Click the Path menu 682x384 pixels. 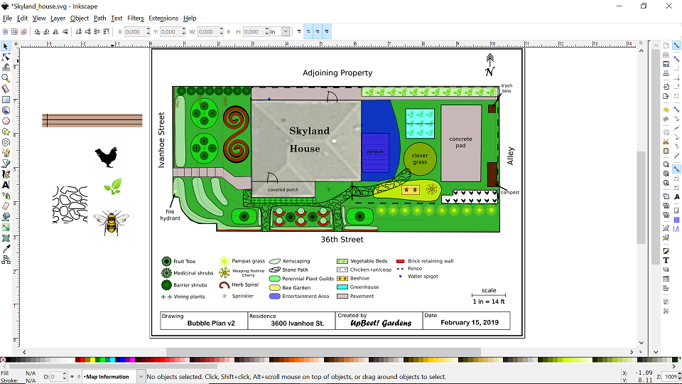100,18
